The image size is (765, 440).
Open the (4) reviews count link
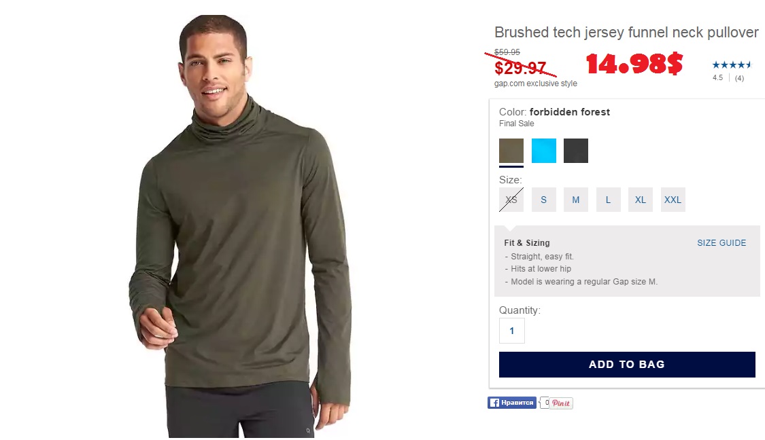coord(740,78)
